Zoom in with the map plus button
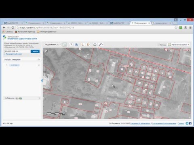 tap(46, 51)
